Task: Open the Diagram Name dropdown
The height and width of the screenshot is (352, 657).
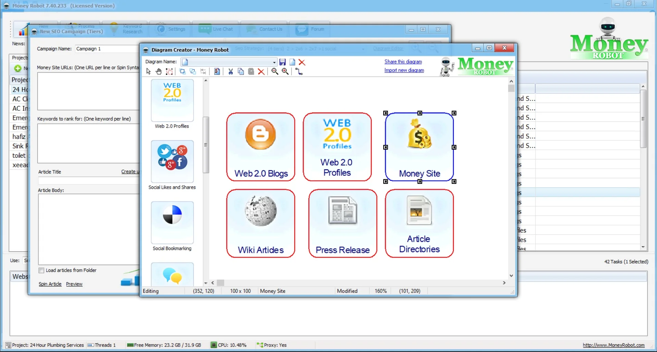Action: point(274,62)
